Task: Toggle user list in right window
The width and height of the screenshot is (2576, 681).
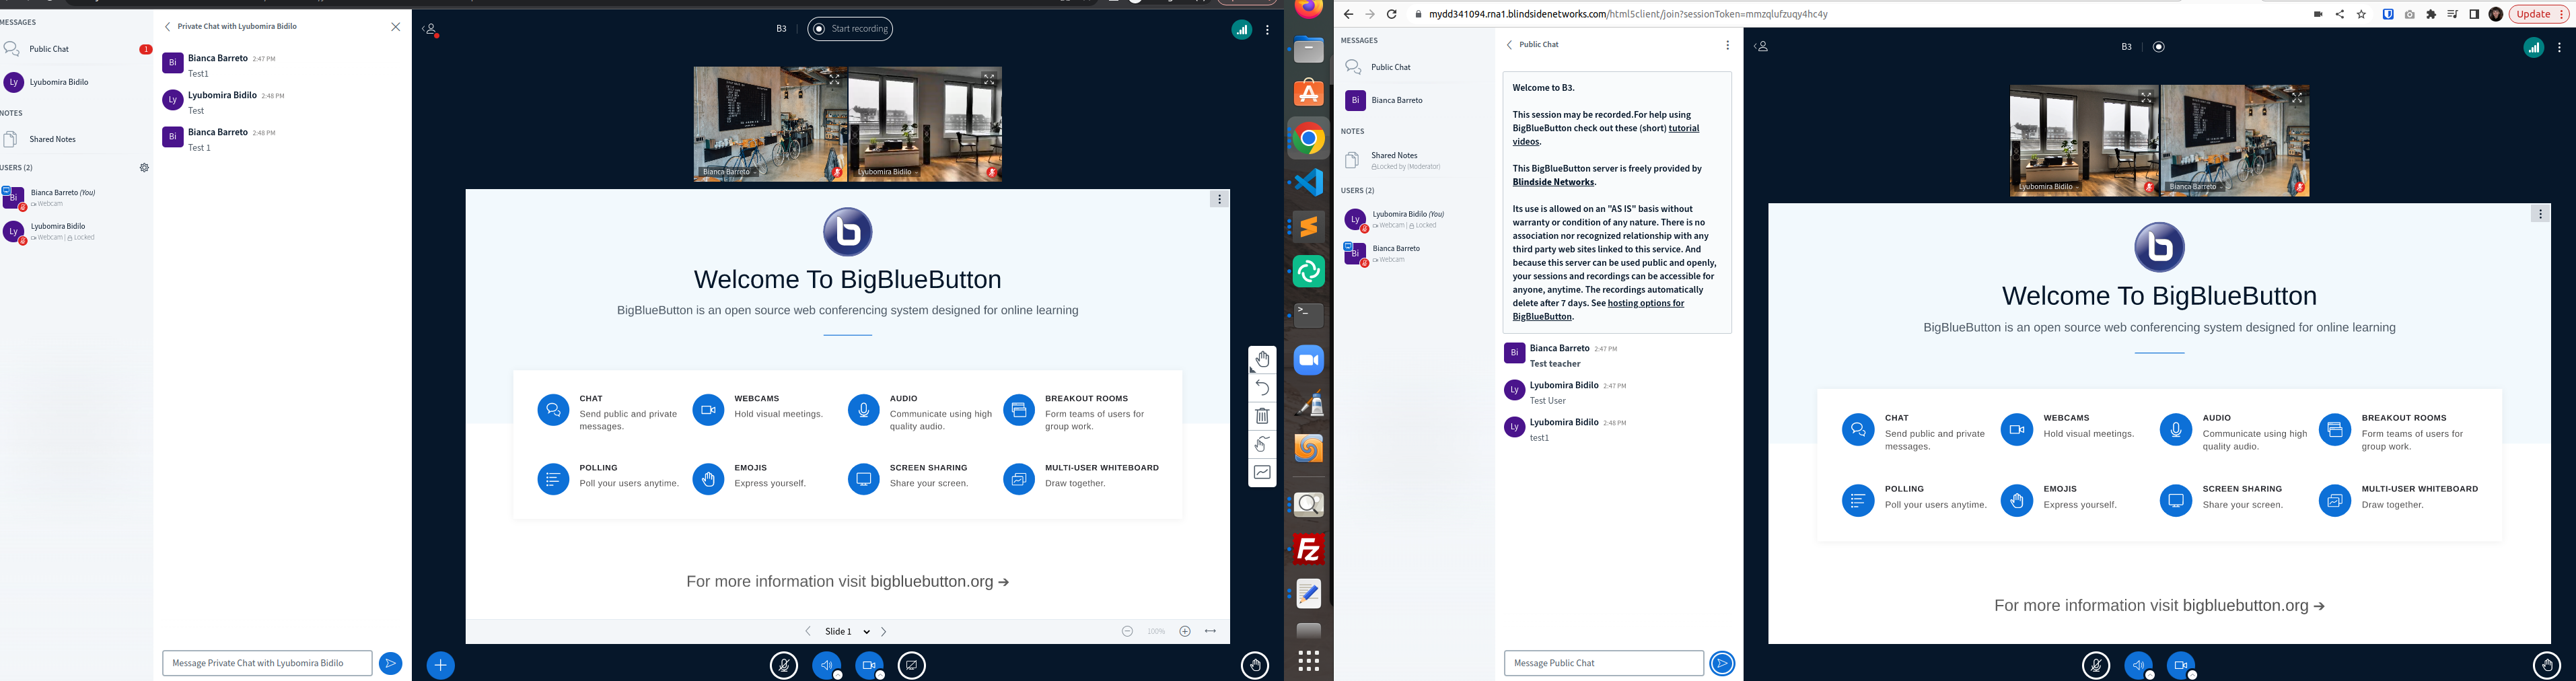Action: 1762,47
